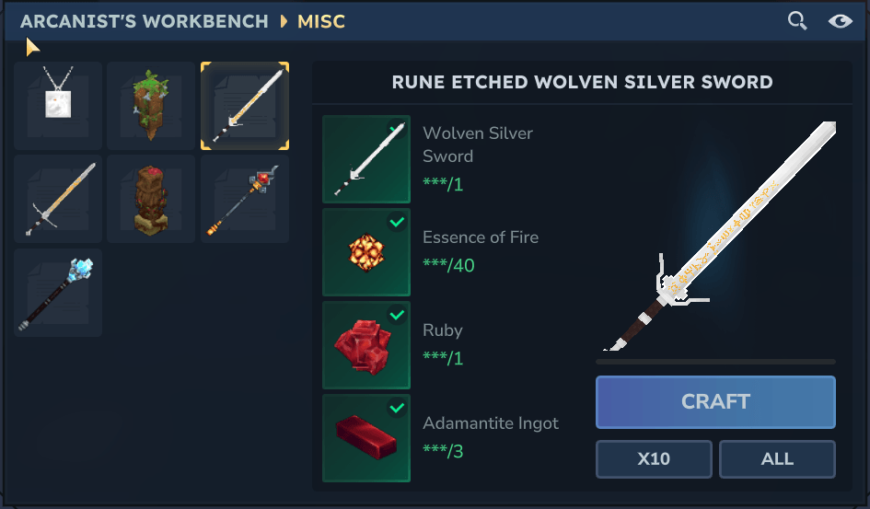
Task: Select the brown tiki totem recipe
Action: pos(151,199)
